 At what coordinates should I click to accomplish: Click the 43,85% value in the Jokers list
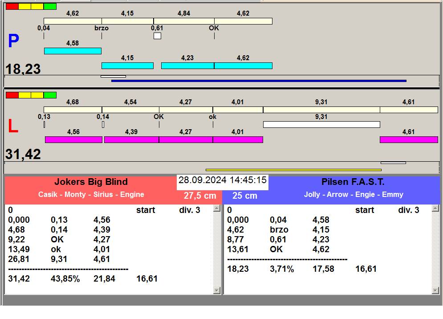pos(65,279)
